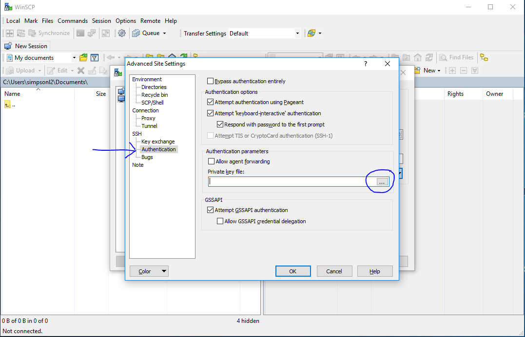Screen dimensions: 525x337
Task: Click the Preferences gear icon
Action: pos(122,33)
